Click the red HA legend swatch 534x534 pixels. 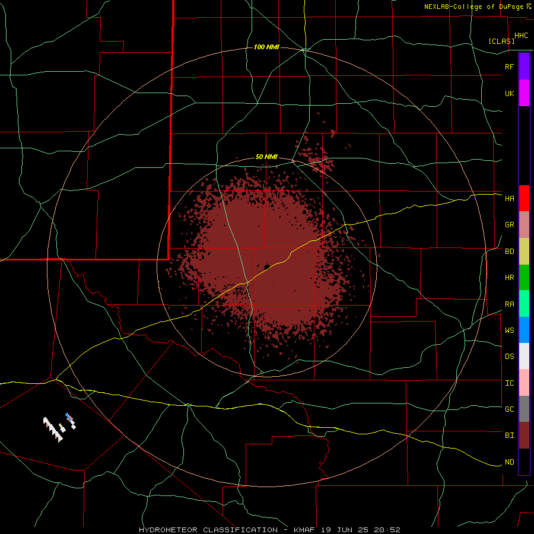pyautogui.click(x=524, y=198)
